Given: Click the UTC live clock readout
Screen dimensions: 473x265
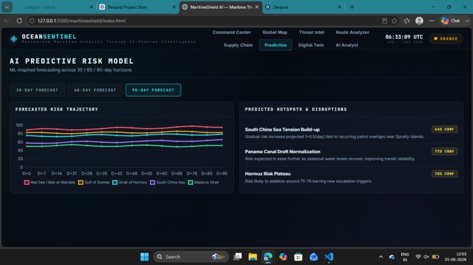Looking at the screenshot, I should tap(404, 37).
